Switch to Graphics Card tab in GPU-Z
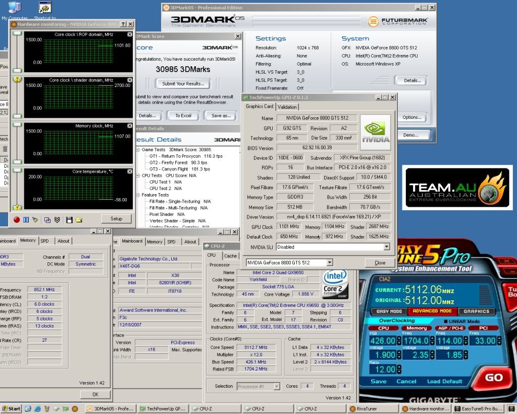 coord(260,106)
